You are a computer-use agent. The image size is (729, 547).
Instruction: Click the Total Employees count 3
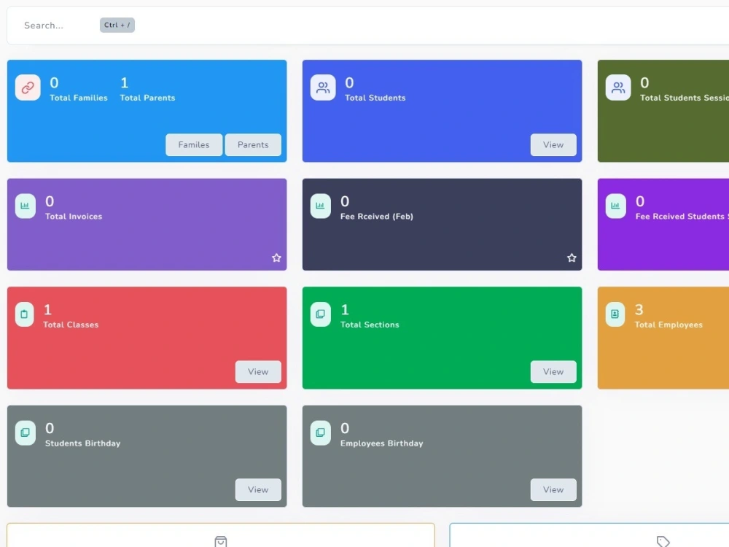click(x=639, y=310)
